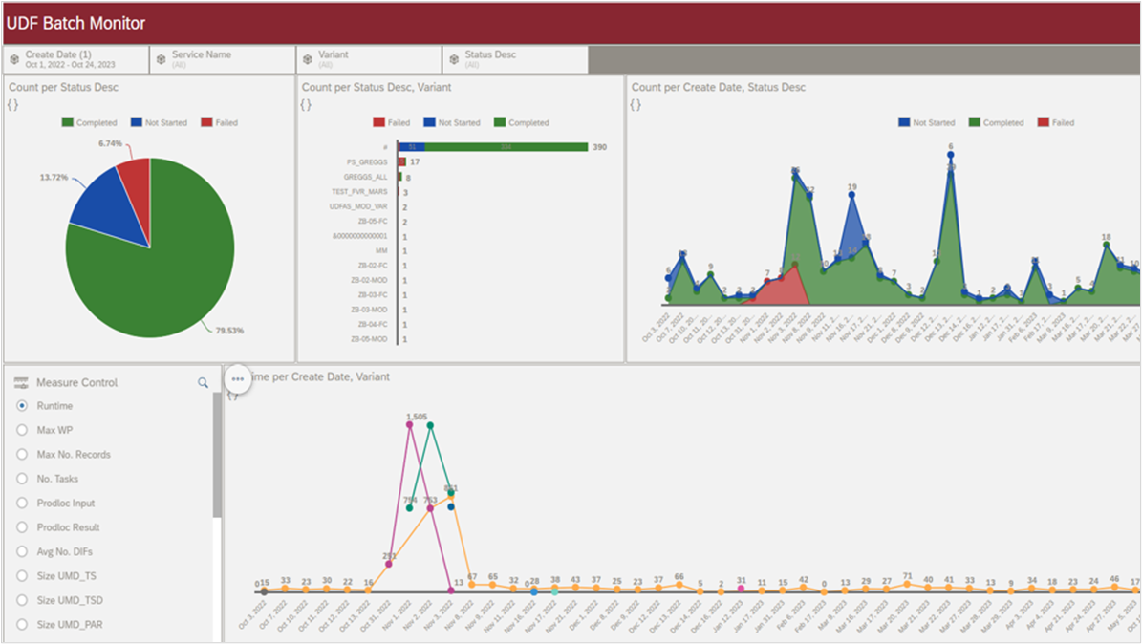Expand the Status Desc filter selector
This screenshot has height=644, width=1142.
tap(516, 59)
